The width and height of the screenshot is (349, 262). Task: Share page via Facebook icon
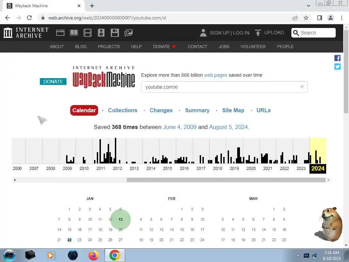click(x=337, y=58)
